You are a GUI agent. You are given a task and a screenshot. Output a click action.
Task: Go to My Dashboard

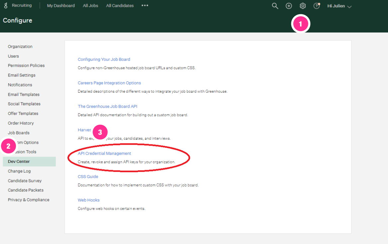(61, 6)
